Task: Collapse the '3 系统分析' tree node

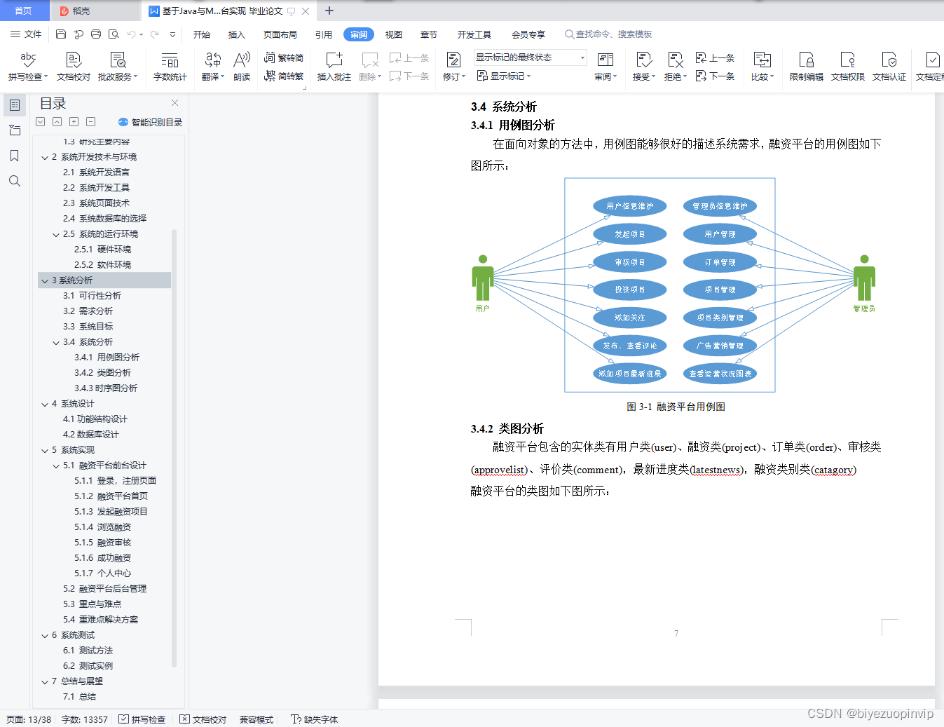Action: [45, 280]
